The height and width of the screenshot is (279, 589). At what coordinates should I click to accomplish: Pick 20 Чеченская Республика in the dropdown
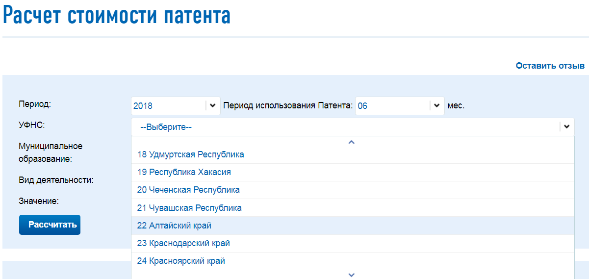[188, 190]
